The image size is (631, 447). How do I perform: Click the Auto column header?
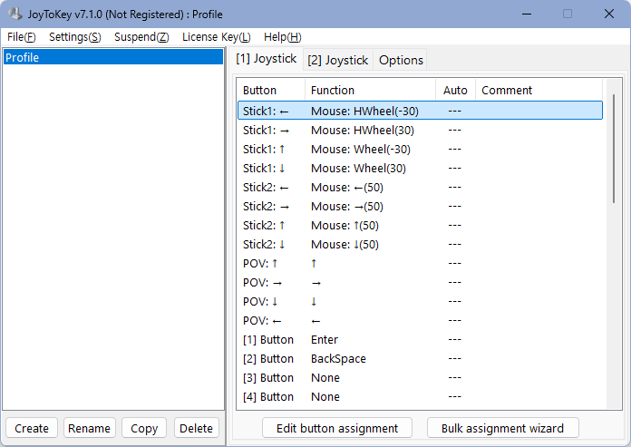pos(455,90)
